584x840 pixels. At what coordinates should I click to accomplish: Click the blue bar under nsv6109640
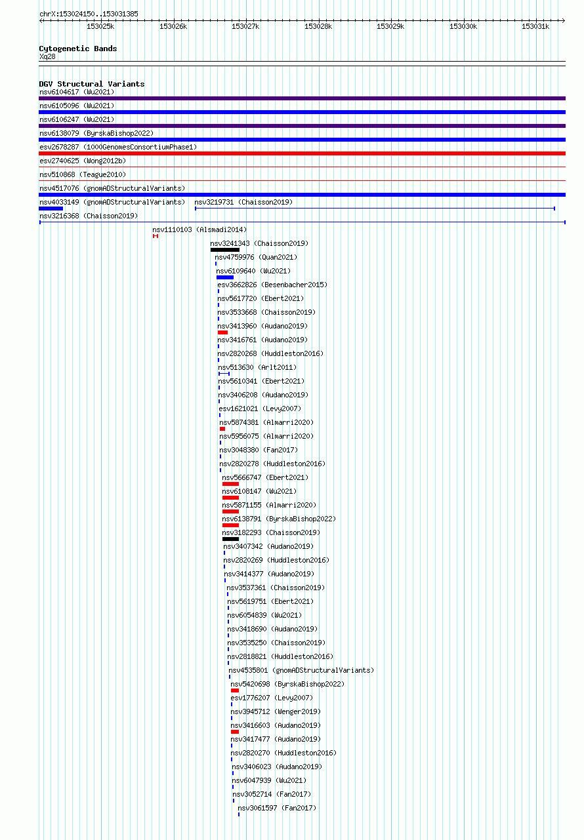(x=225, y=277)
